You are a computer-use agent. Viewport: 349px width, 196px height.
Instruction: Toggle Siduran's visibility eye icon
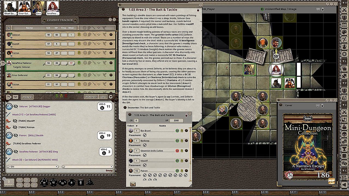[x=11, y=38]
